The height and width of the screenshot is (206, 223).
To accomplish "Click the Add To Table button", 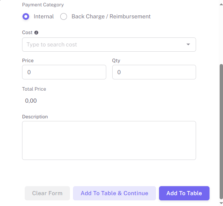I will (184, 193).
